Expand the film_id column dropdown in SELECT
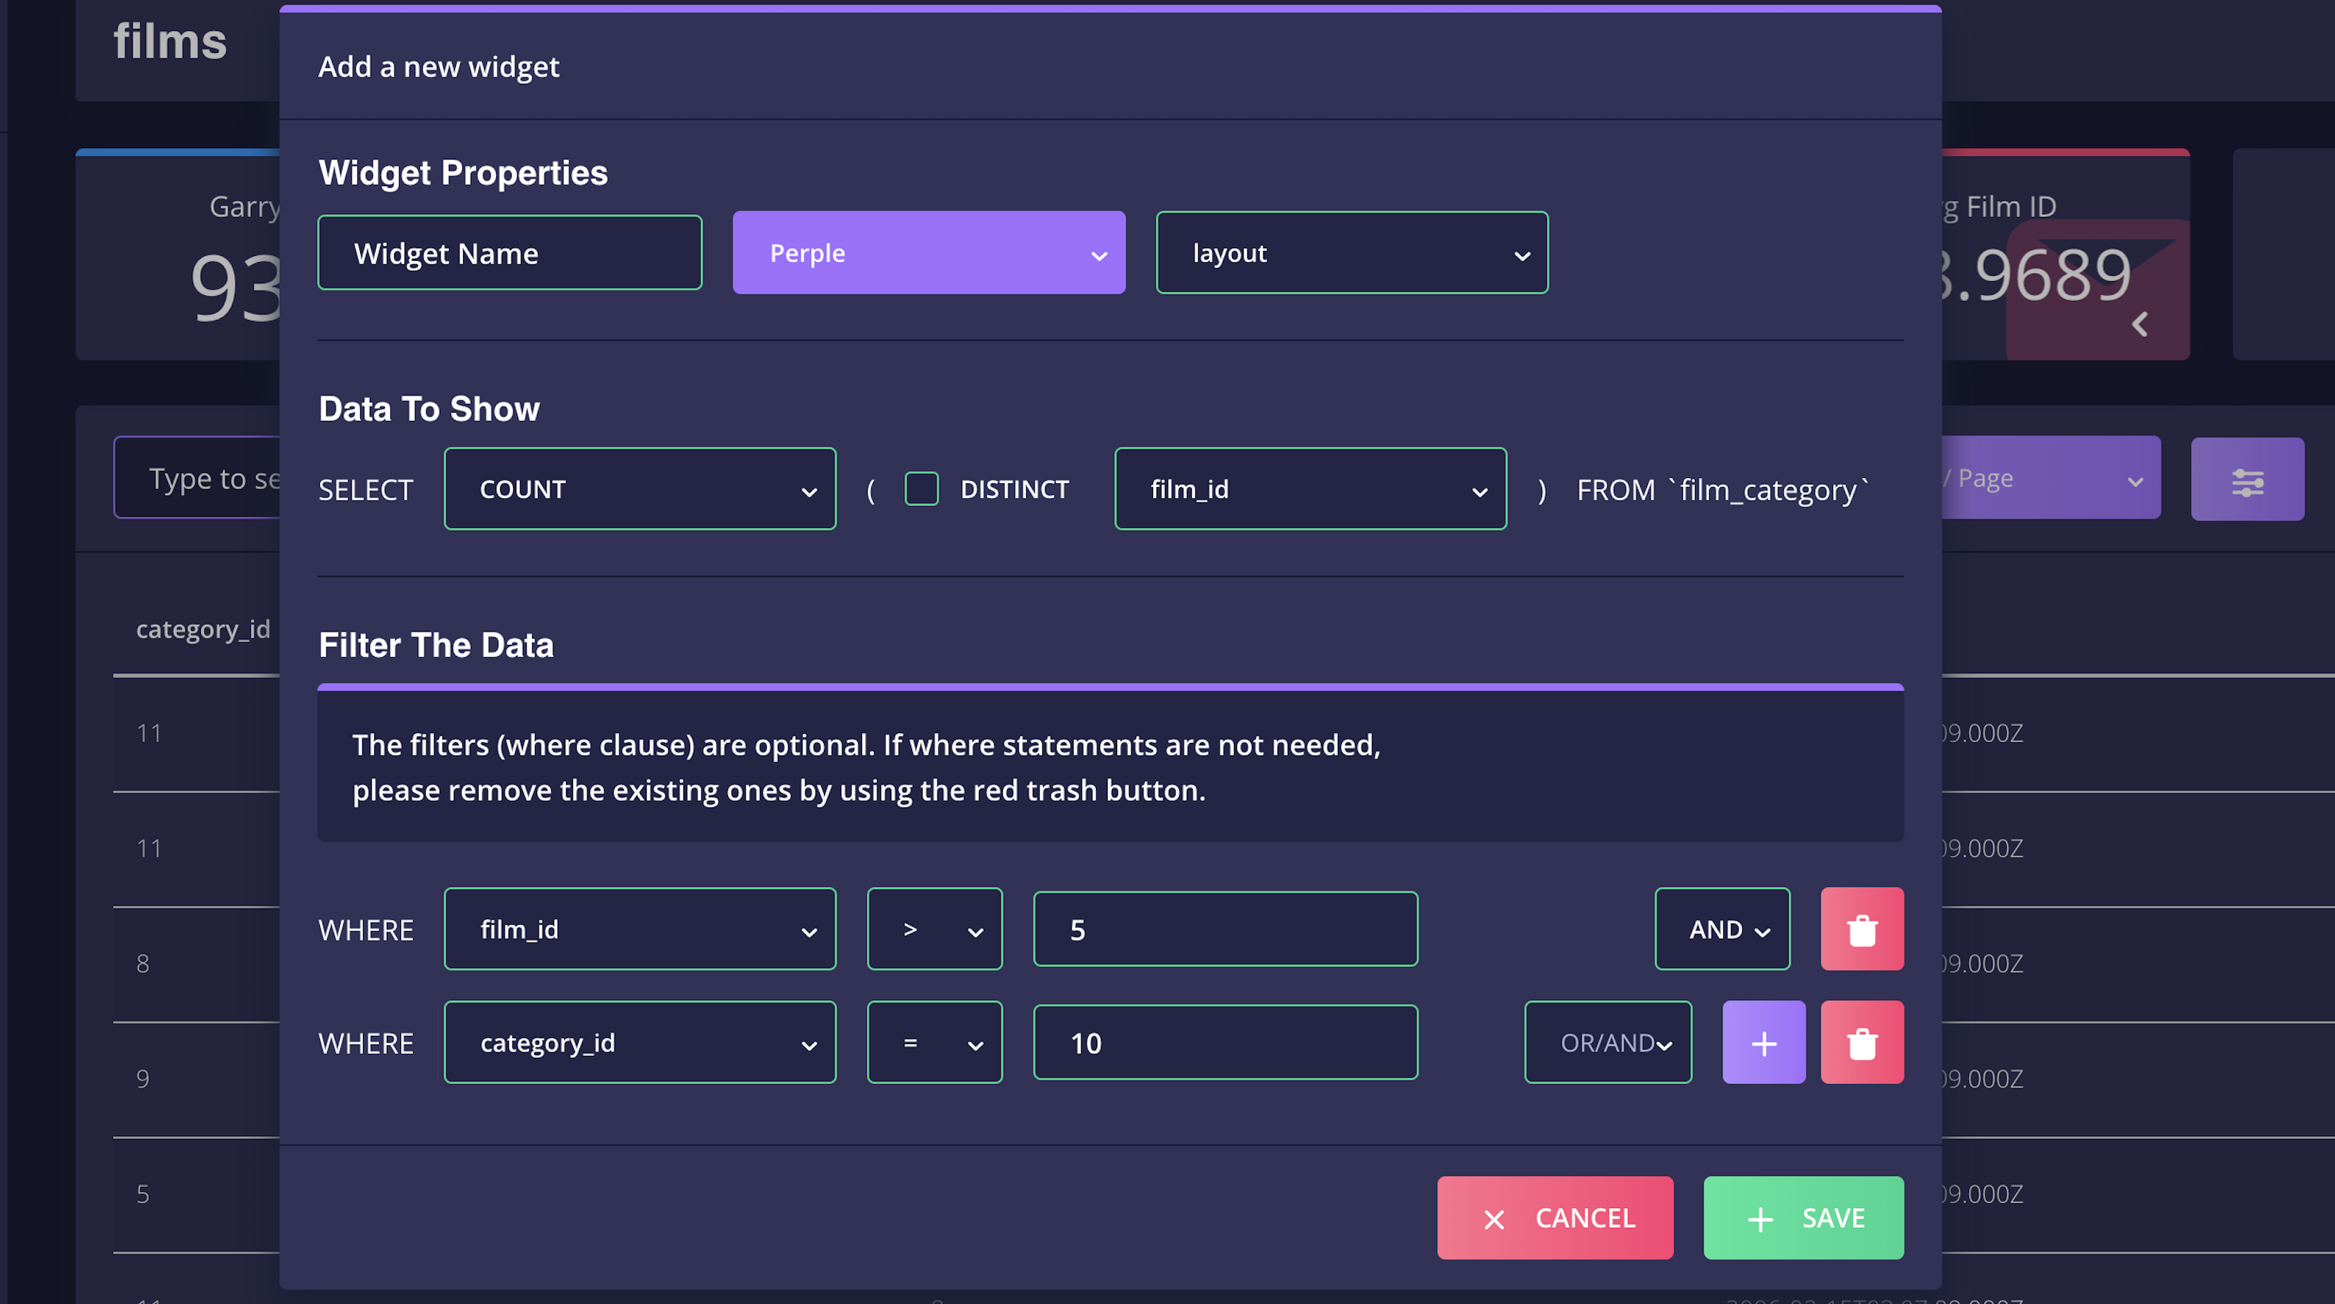This screenshot has width=2335, height=1304. (x=1310, y=488)
